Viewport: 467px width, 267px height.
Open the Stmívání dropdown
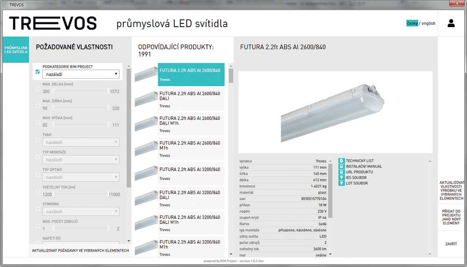point(81,211)
